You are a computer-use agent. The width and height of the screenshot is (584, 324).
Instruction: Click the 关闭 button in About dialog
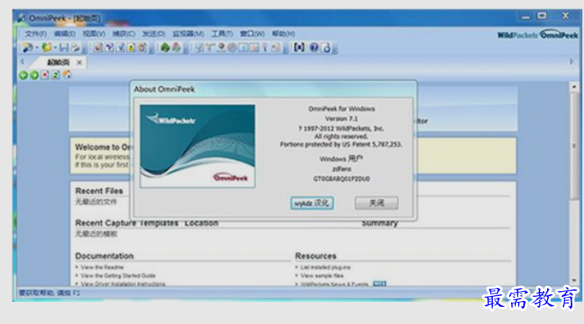point(376,203)
